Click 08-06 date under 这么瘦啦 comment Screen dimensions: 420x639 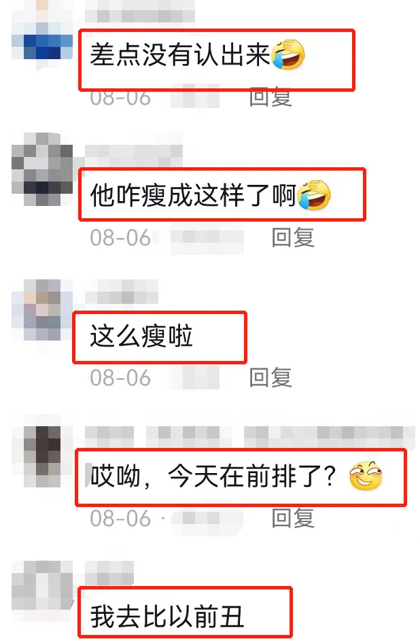120,378
